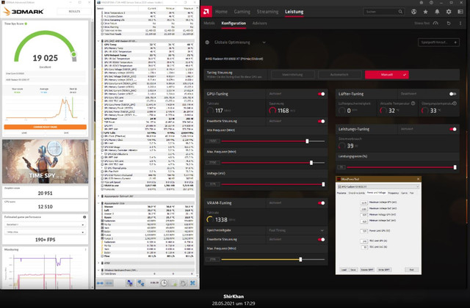Click the Time Spy thumbnail image
Viewport: 470px width, 308px height.
tap(46, 161)
